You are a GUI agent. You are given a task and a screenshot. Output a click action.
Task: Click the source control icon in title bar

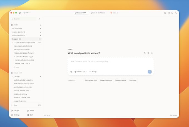(x=169, y=13)
